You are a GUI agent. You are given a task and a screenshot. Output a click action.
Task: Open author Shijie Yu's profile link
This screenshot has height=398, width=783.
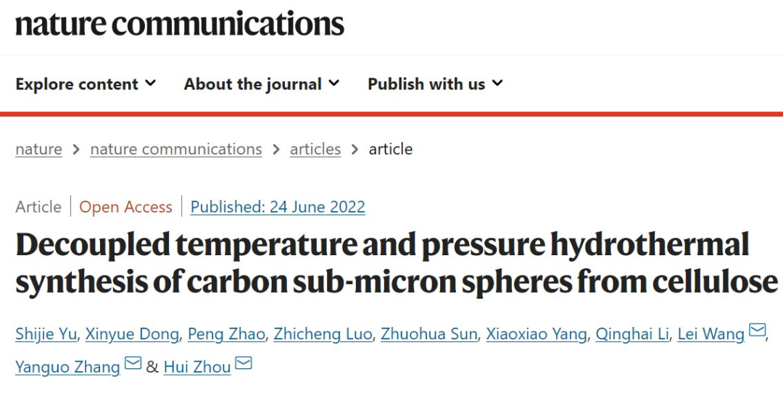tap(46, 334)
